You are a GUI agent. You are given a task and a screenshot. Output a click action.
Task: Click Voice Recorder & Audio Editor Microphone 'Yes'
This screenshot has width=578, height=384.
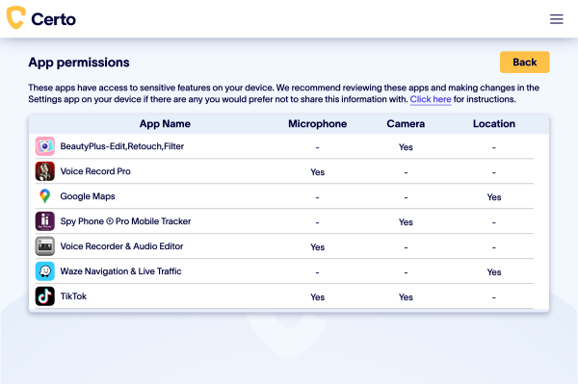click(x=317, y=247)
